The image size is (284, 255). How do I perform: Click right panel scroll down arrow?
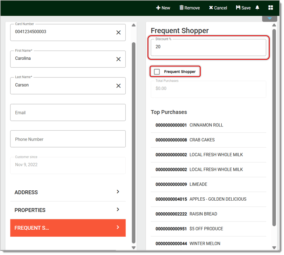[274, 248]
